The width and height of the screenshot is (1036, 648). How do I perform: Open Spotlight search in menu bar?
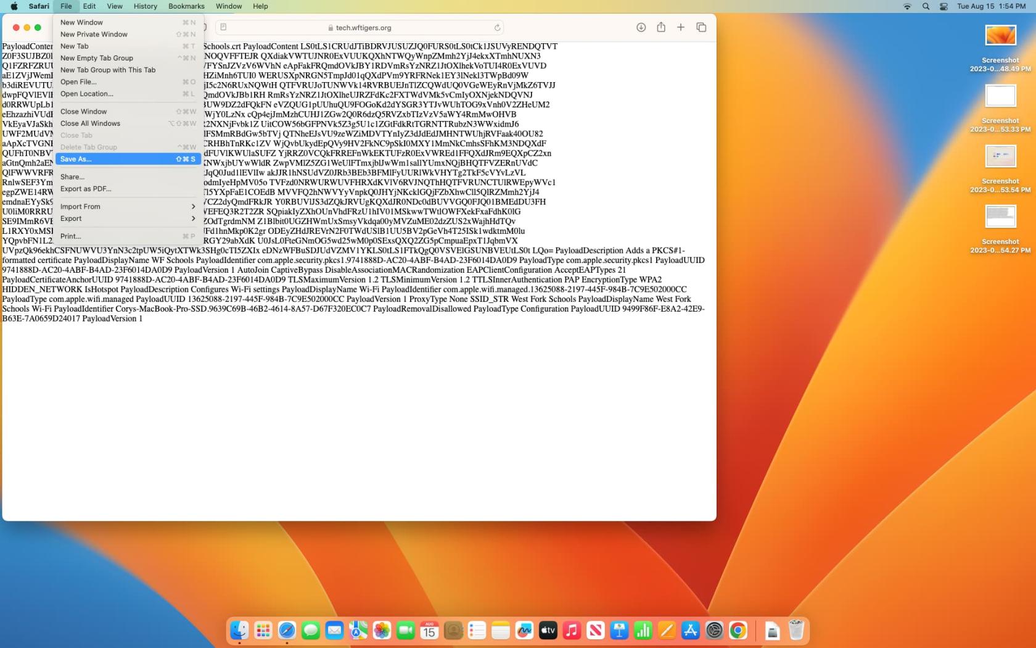pyautogui.click(x=926, y=6)
